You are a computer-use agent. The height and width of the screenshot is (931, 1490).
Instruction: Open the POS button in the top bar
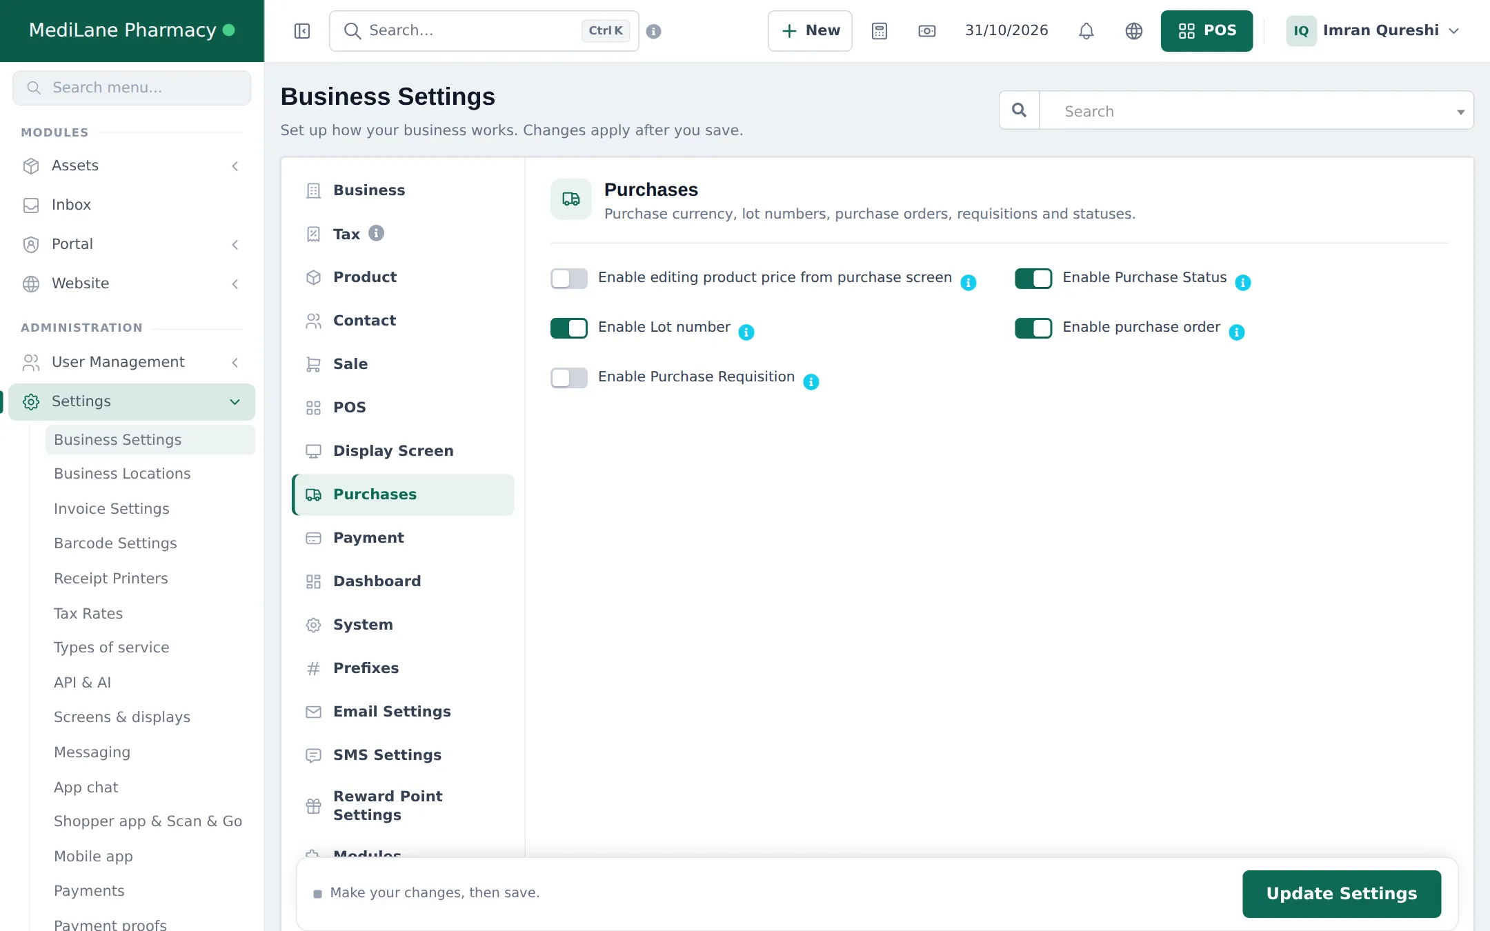[x=1206, y=31]
